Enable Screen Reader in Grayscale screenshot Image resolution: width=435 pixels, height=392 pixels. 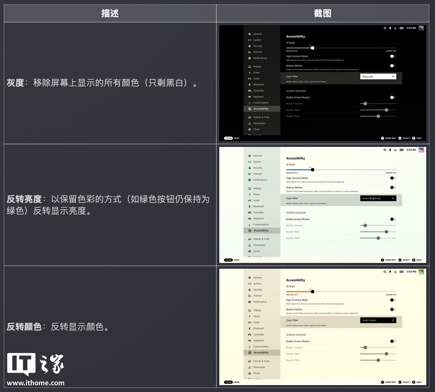(392, 97)
